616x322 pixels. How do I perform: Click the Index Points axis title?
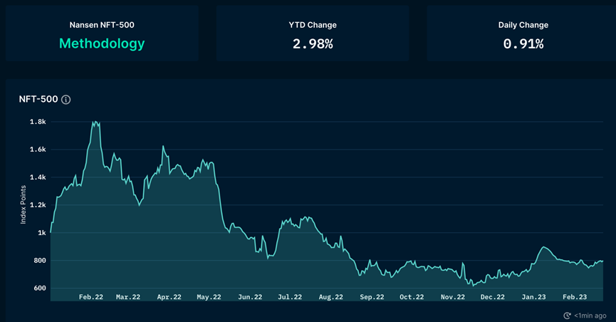pos(24,205)
